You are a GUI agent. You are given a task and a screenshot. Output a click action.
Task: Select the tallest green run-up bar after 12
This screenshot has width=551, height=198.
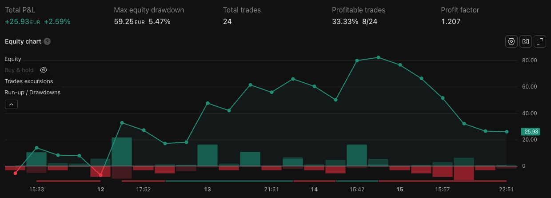coord(122,152)
